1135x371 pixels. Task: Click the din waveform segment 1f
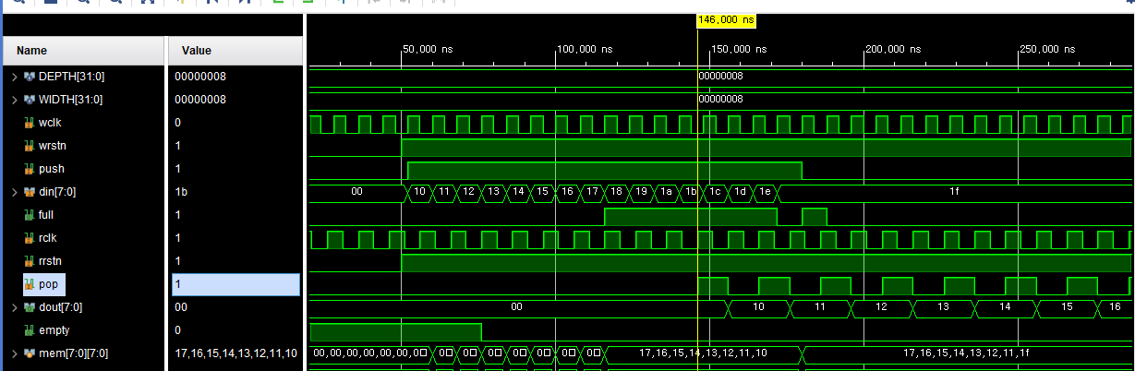[x=955, y=192]
